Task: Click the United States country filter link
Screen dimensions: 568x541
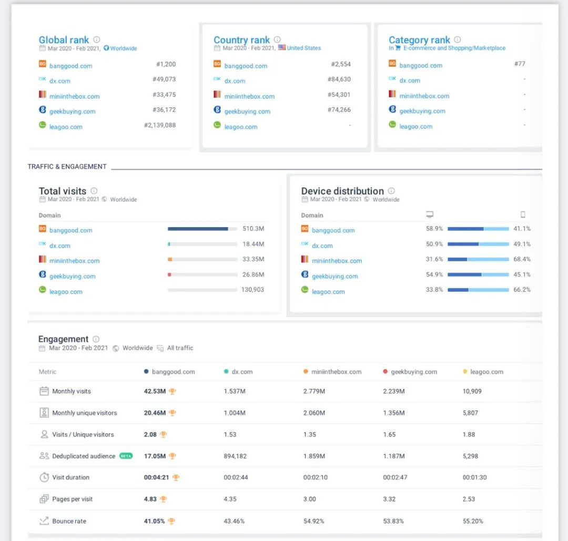Action: click(x=303, y=48)
